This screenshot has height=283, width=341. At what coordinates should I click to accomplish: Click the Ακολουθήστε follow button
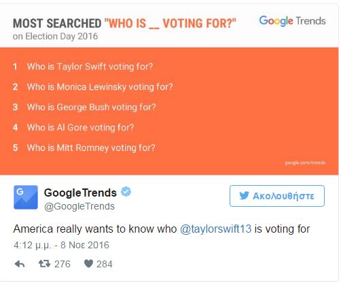point(277,196)
